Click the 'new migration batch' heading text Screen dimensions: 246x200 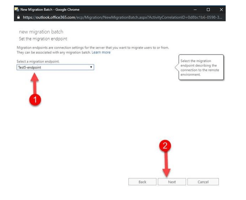41,32
